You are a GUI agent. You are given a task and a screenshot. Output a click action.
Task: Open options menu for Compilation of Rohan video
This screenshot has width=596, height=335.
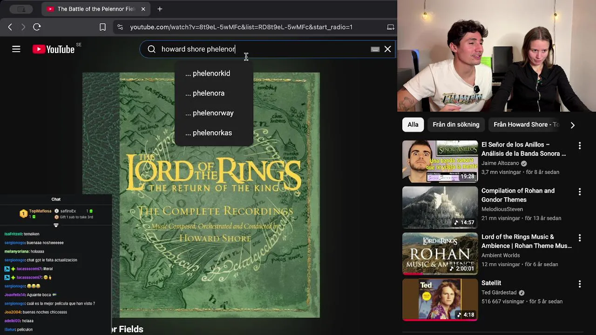pyautogui.click(x=580, y=192)
